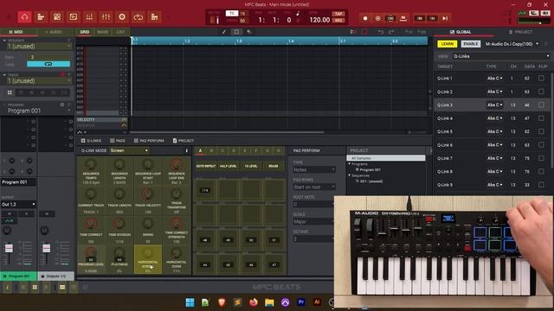Viewport: 554px width, 311px height.
Task: Open Windows Start menu on taskbar
Action: [x=190, y=302]
